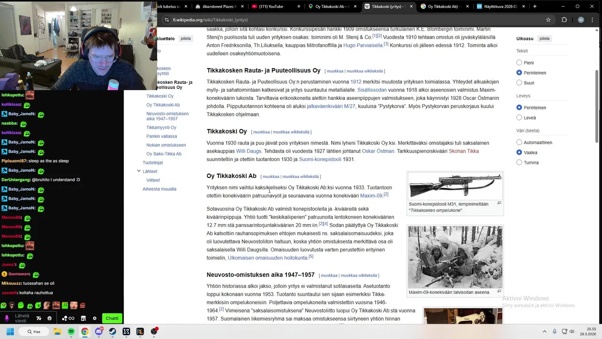Select Perinteinen width option
Viewport: 602px width, 339px height.
(519, 107)
